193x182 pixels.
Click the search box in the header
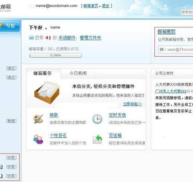pyautogui.click(x=187, y=12)
